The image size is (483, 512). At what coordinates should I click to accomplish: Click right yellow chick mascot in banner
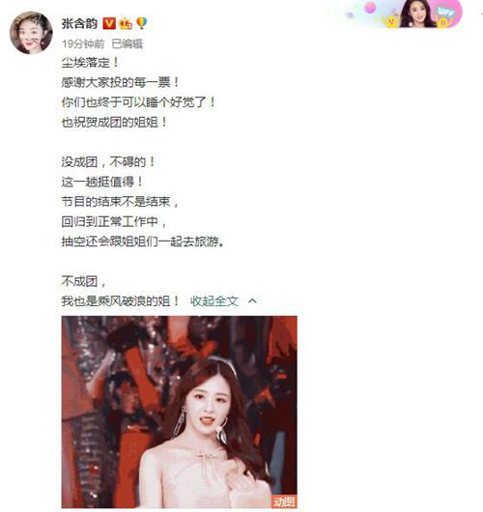[445, 21]
